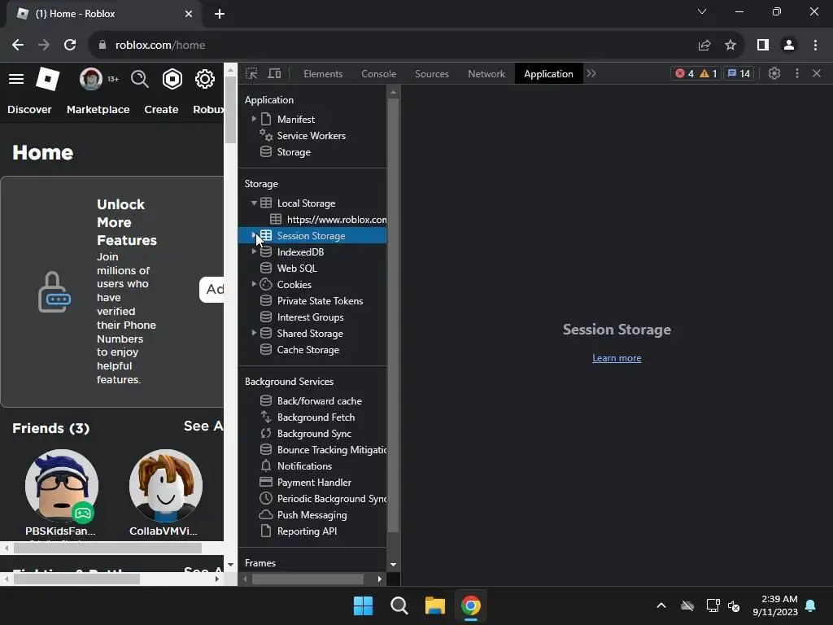Open CollabVMVi friend avatar

(166, 485)
